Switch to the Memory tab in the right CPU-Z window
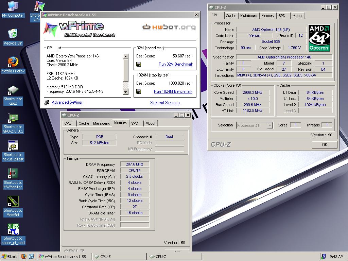The image size is (348, 261). coord(268,16)
